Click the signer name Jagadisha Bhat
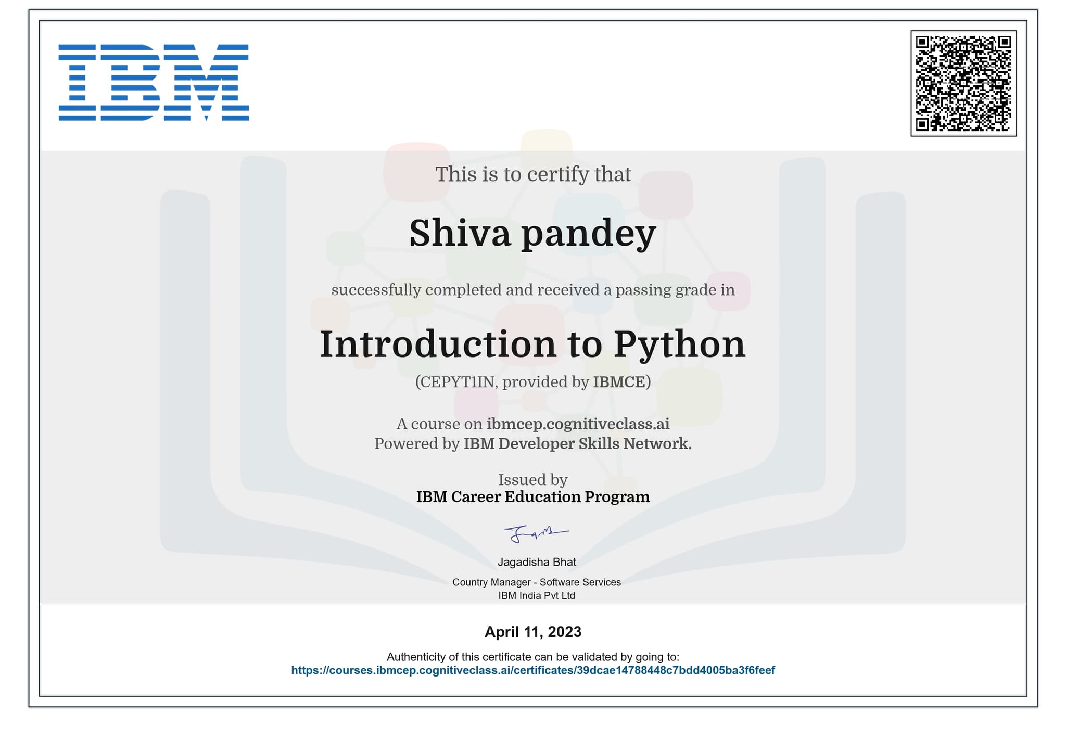The height and width of the screenshot is (753, 1066). (537, 562)
